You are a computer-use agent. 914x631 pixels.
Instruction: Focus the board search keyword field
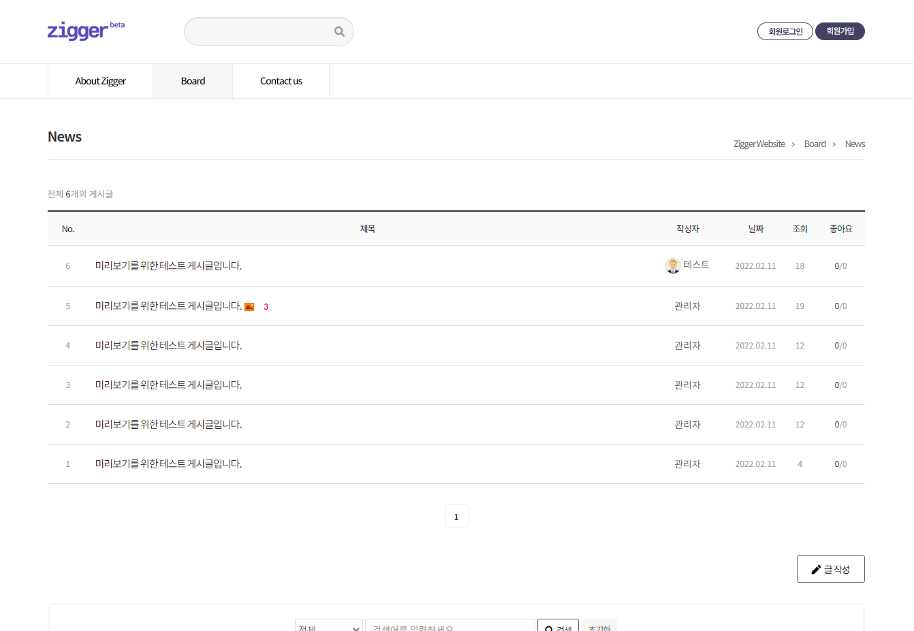point(450,626)
